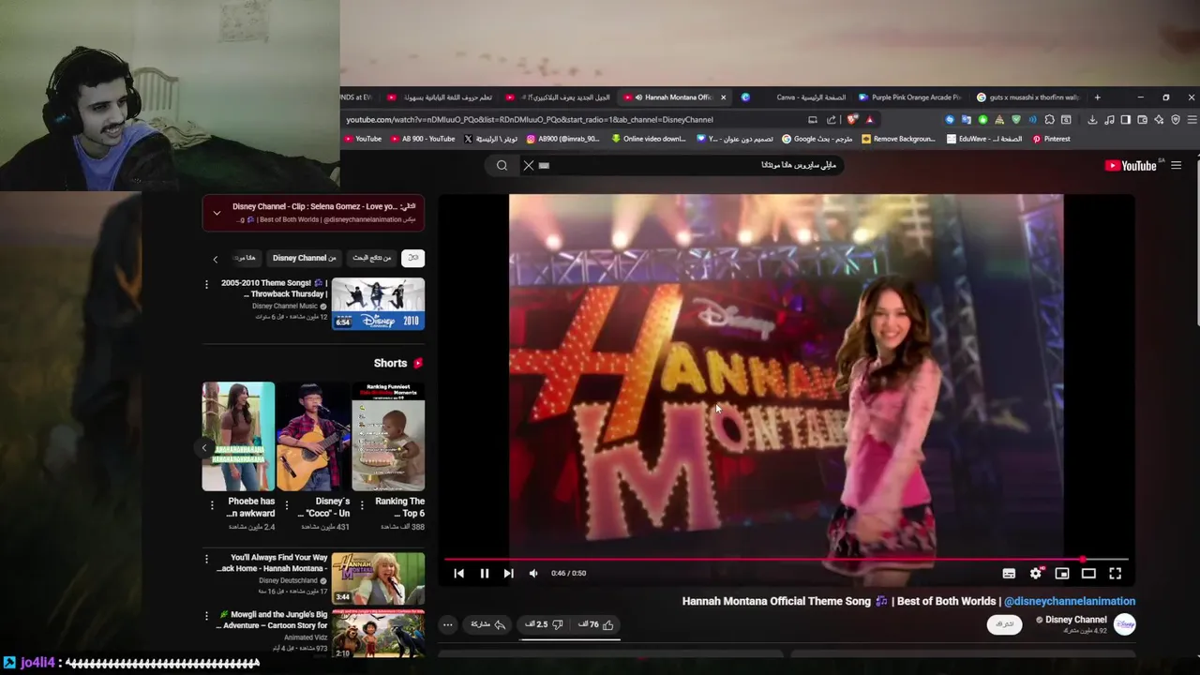Pause the Hannah Montana video
Image resolution: width=1200 pixels, height=675 pixels.
tap(484, 573)
